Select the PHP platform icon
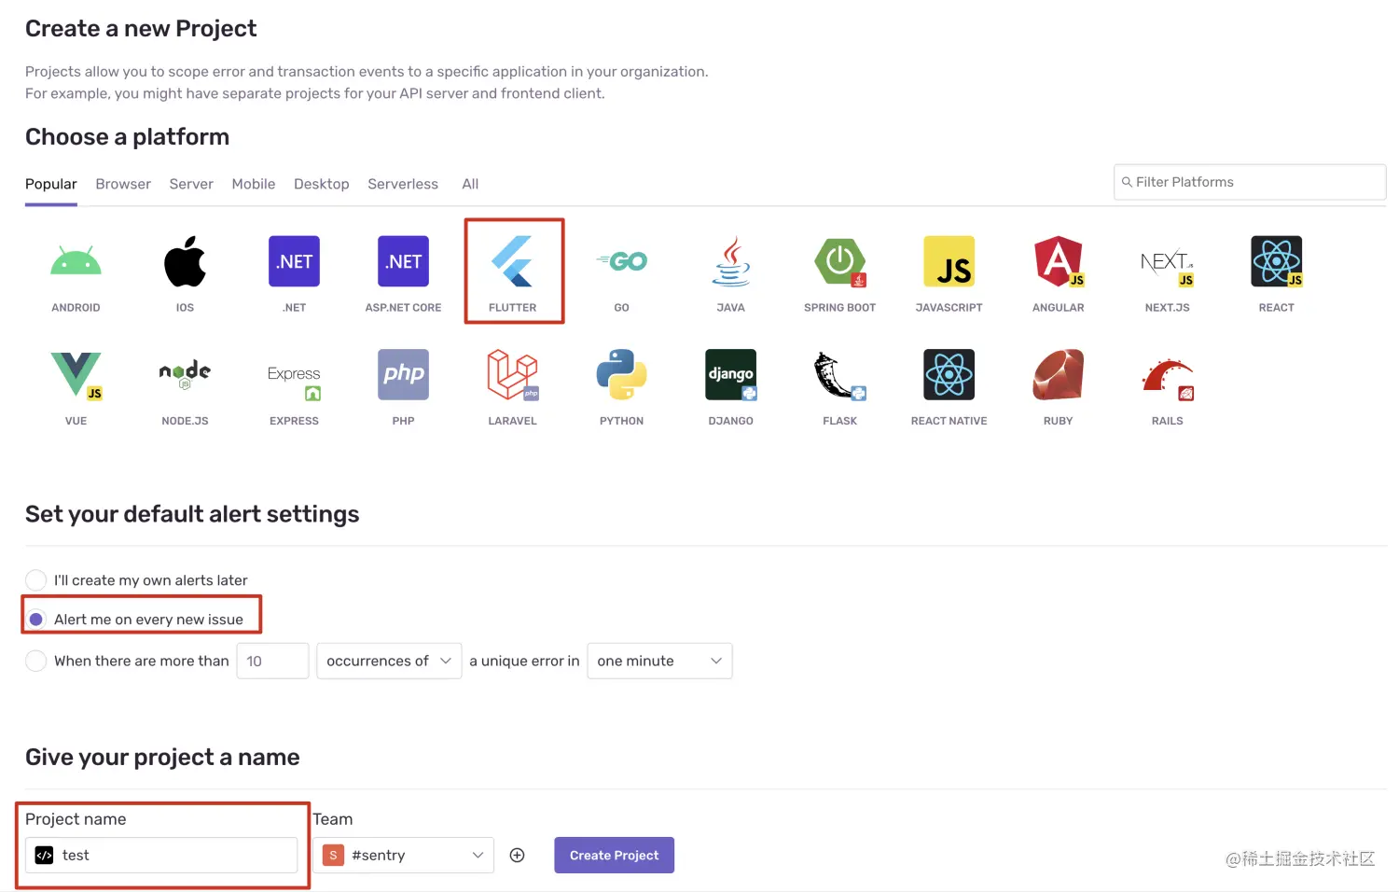The image size is (1399, 892). (403, 375)
